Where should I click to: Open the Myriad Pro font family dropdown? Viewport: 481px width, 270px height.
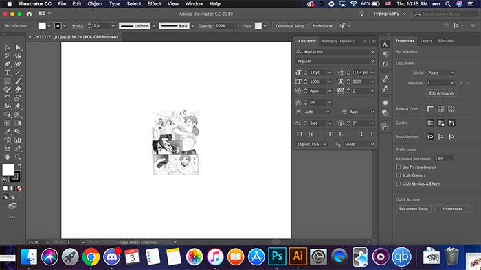pyautogui.click(x=372, y=52)
